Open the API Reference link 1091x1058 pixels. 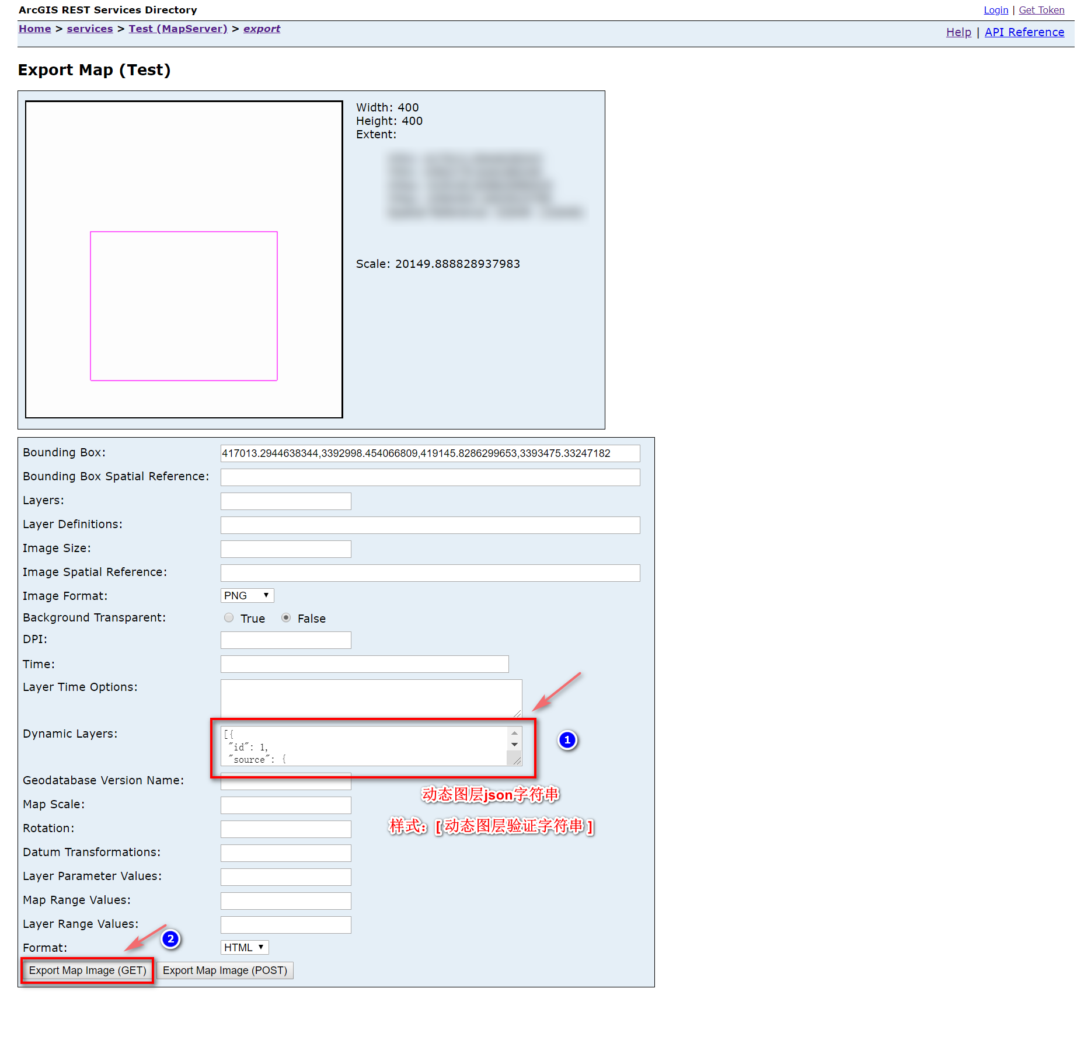click(x=1024, y=32)
